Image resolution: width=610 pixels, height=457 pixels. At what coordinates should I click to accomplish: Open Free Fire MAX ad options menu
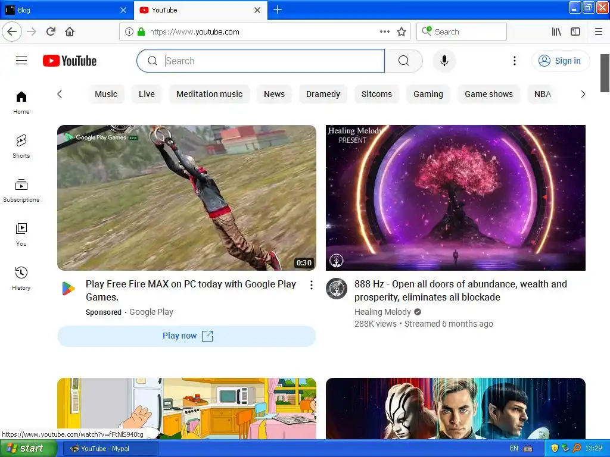click(x=311, y=285)
